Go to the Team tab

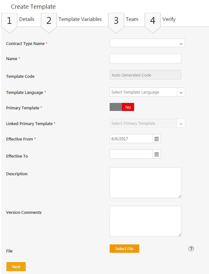pos(132,19)
